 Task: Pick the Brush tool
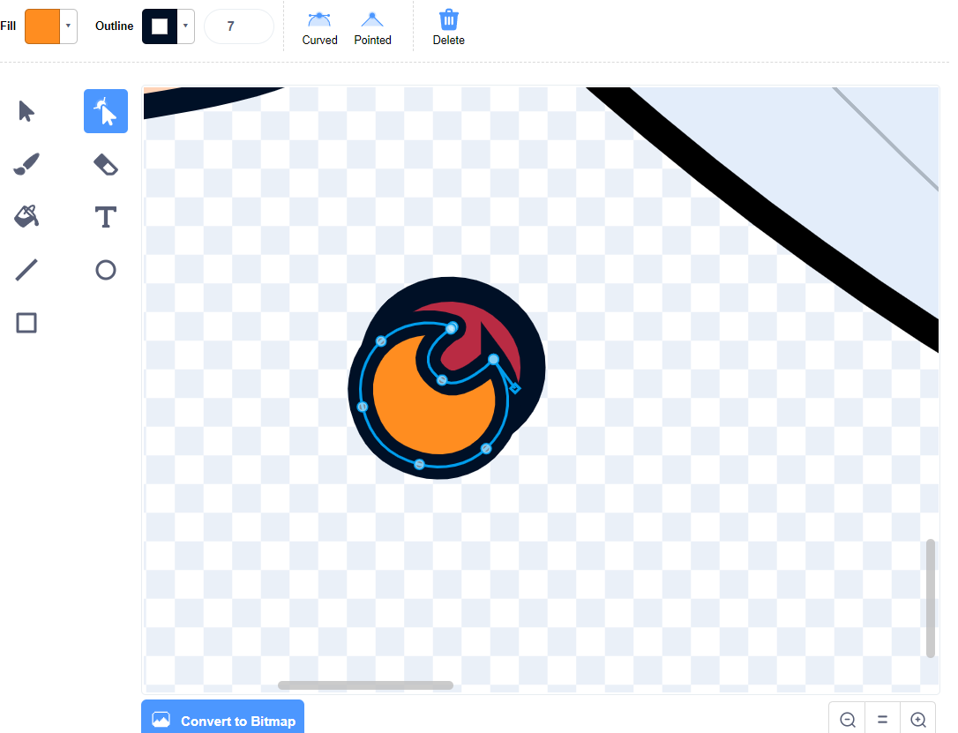pos(26,164)
